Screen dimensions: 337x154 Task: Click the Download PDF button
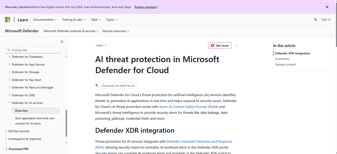click(x=17, y=149)
